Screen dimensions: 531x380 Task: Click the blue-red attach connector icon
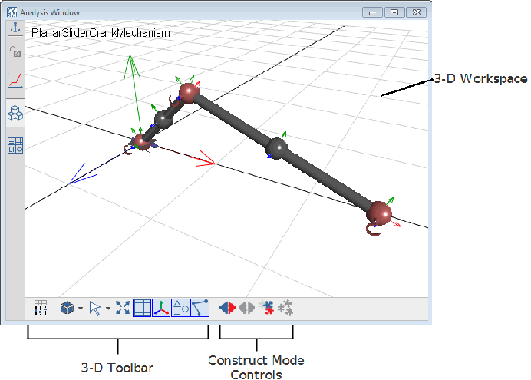pyautogui.click(x=227, y=308)
